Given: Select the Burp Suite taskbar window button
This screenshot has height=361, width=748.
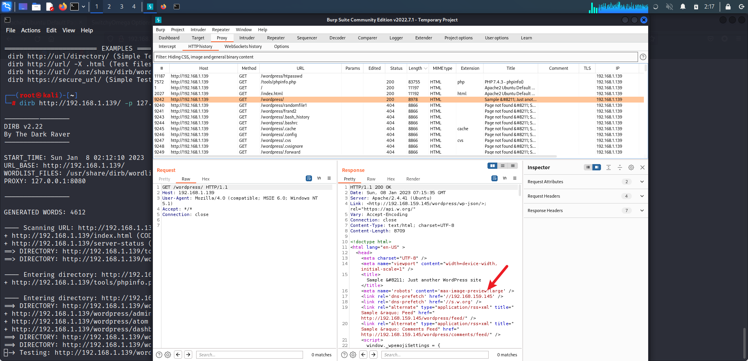Looking at the screenshot, I should 150,7.
